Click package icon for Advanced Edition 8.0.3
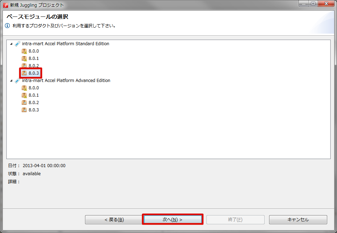 [x=24, y=110]
